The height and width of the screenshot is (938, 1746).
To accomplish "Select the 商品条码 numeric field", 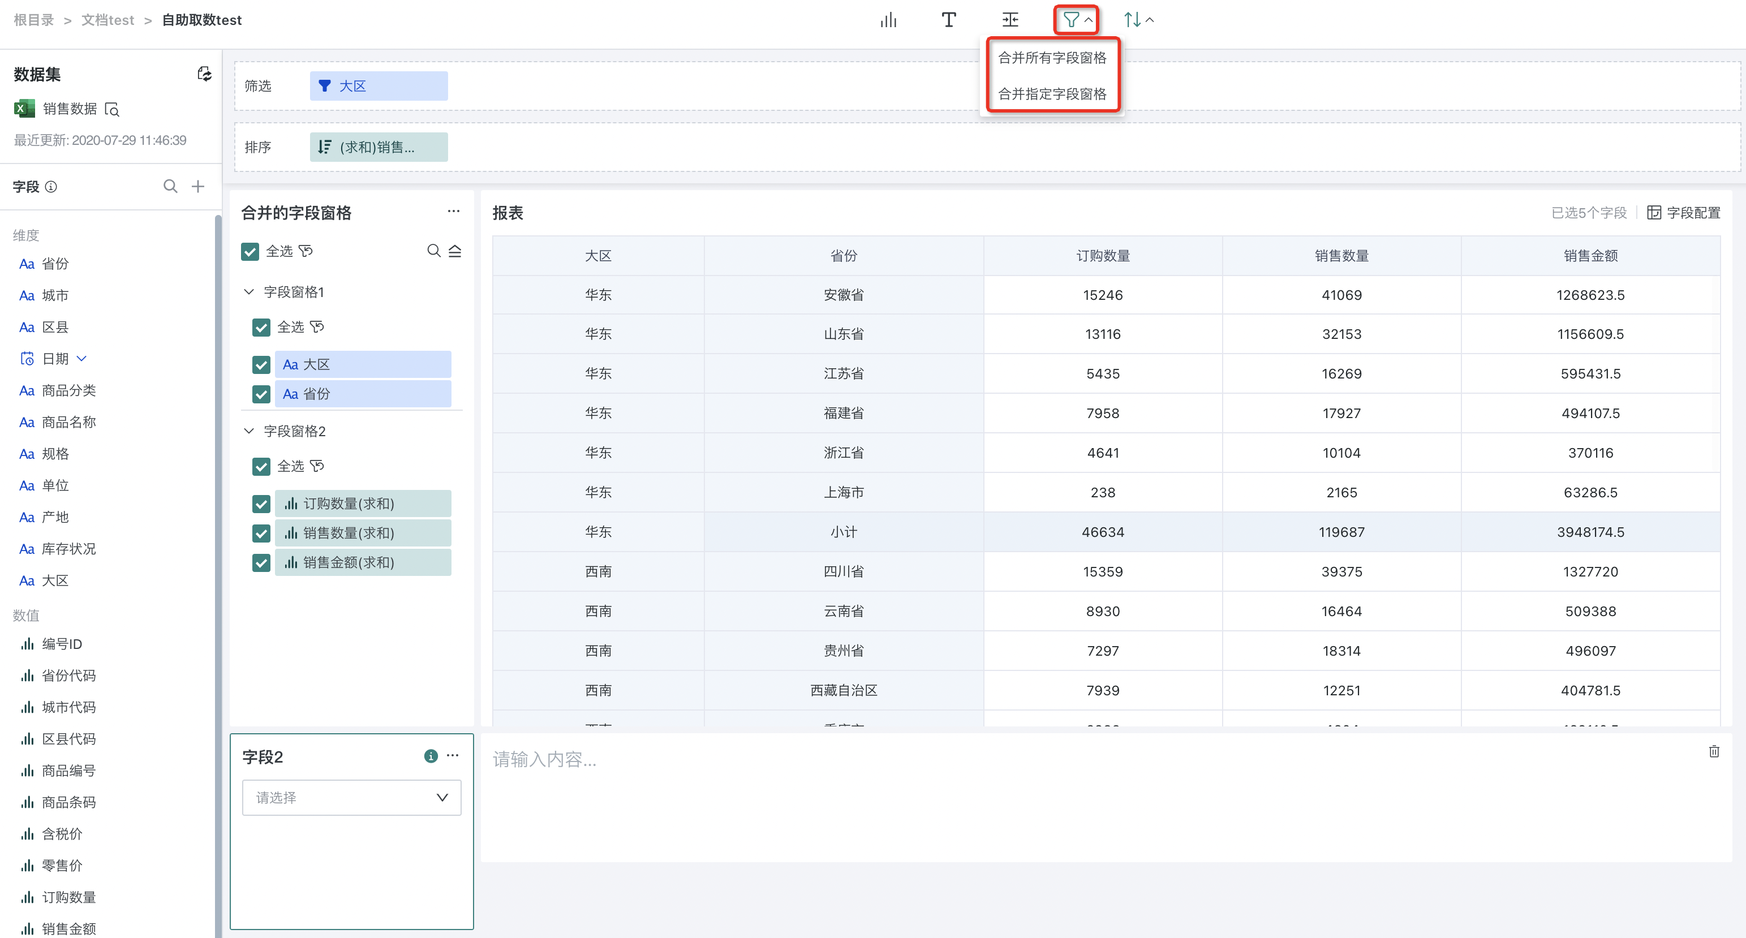I will click(x=68, y=802).
